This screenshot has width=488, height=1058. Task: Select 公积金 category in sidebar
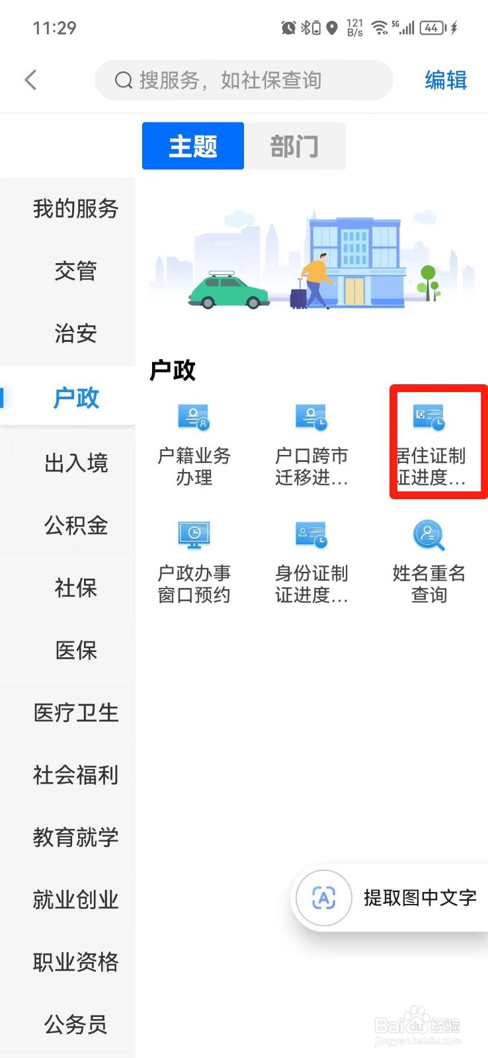(x=75, y=526)
